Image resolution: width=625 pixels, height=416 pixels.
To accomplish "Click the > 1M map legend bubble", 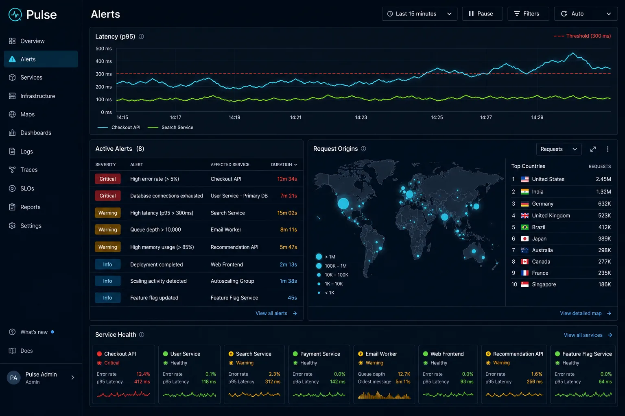I will click(319, 257).
